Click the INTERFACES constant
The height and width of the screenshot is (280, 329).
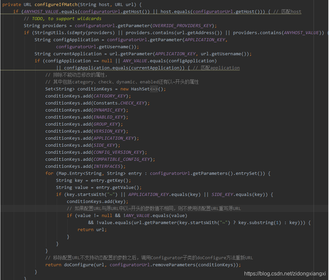click(x=107, y=166)
